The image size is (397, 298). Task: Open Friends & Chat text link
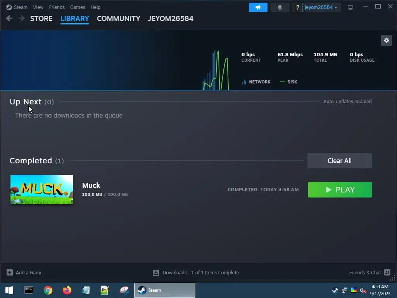(365, 273)
